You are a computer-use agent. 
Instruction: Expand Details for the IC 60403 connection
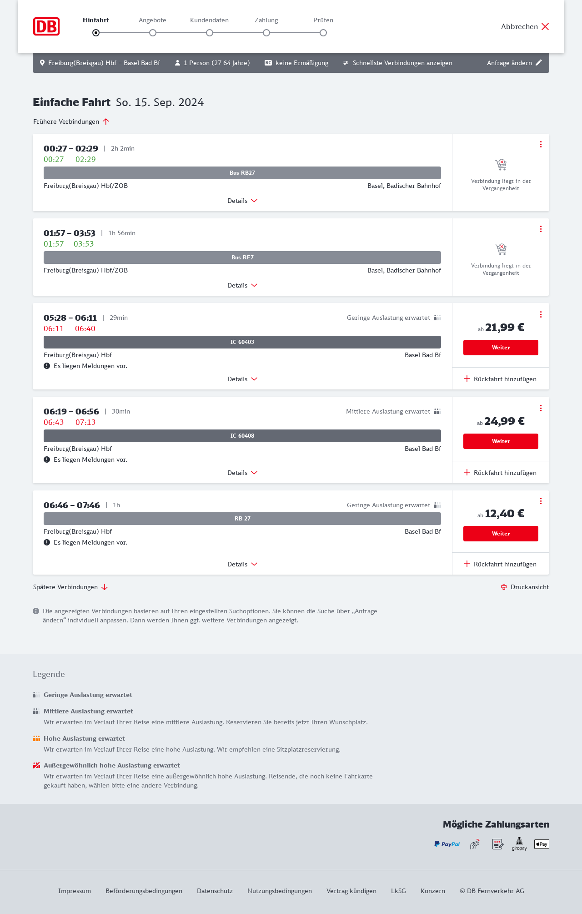tap(242, 379)
